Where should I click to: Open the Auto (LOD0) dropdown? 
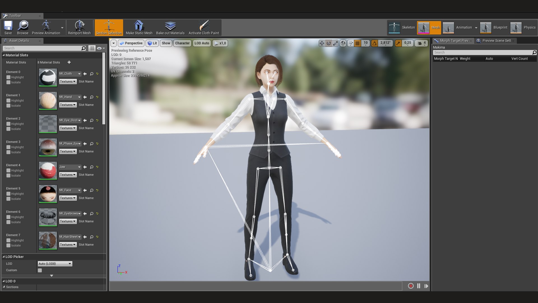pos(55,264)
